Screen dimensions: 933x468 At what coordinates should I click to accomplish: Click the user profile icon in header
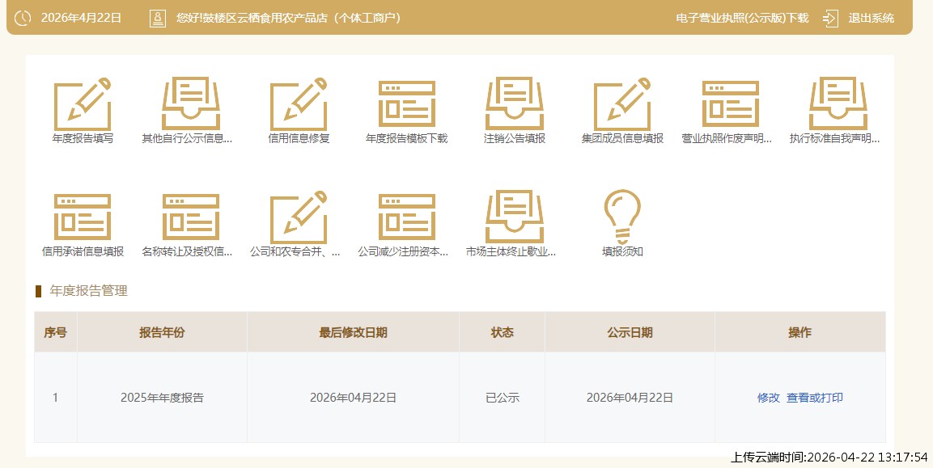click(x=158, y=18)
